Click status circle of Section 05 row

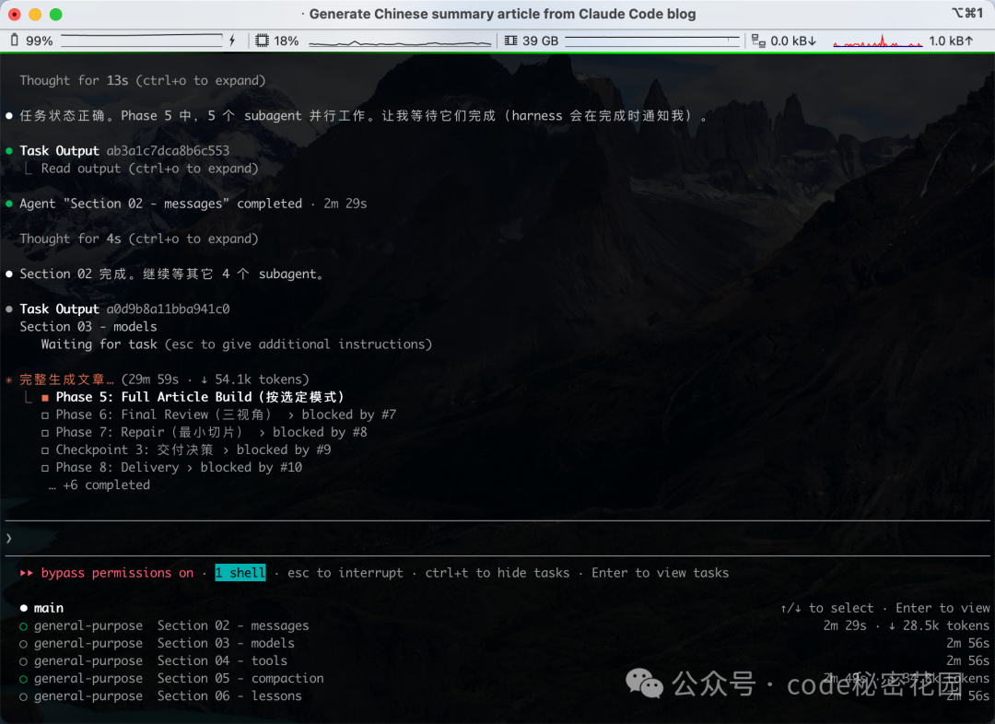point(23,679)
